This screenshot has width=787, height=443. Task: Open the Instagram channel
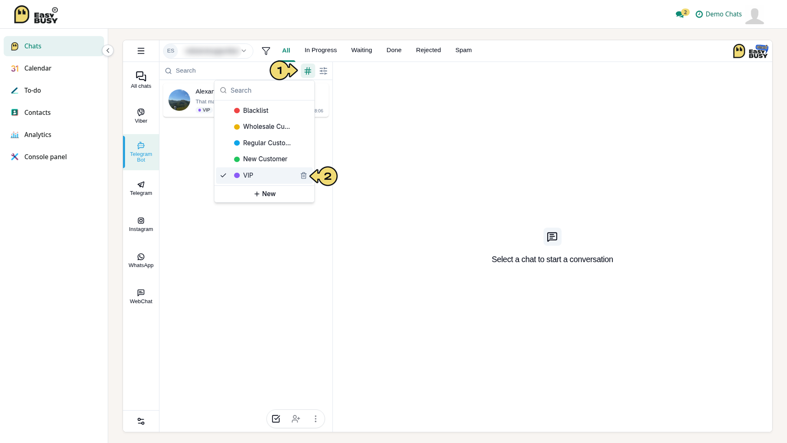[x=141, y=224]
